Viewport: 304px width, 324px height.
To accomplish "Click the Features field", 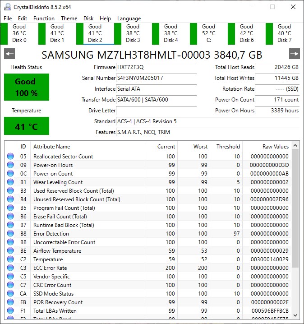I will (x=208, y=132).
